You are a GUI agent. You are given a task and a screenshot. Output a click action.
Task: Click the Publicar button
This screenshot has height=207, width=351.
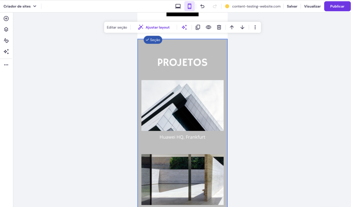[x=337, y=6]
